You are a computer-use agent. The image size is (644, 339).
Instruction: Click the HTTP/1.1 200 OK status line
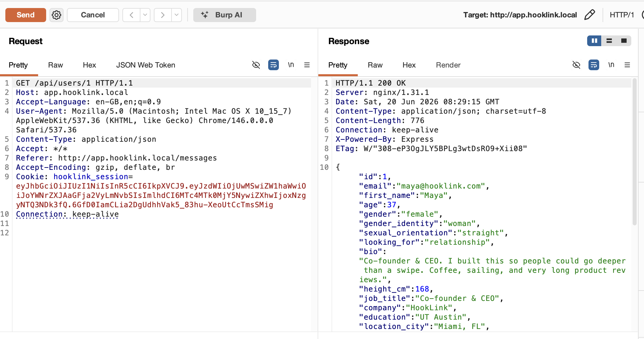(371, 83)
